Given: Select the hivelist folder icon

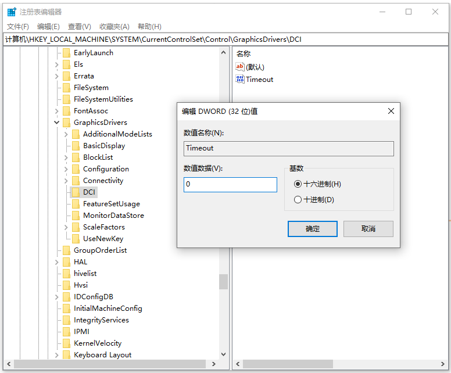Looking at the screenshot, I should point(66,274).
